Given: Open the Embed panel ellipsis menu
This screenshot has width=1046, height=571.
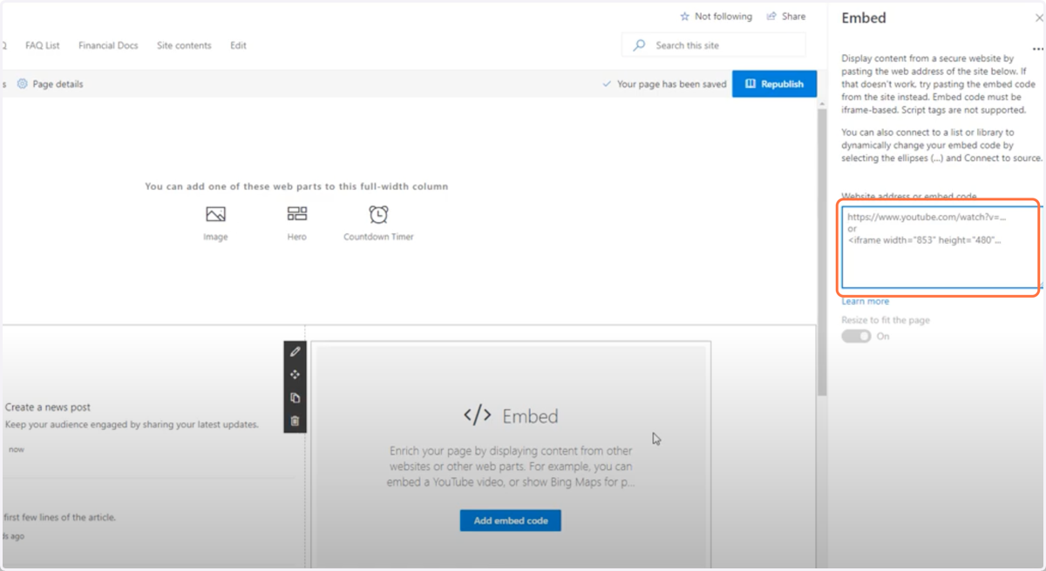Looking at the screenshot, I should [1037, 50].
